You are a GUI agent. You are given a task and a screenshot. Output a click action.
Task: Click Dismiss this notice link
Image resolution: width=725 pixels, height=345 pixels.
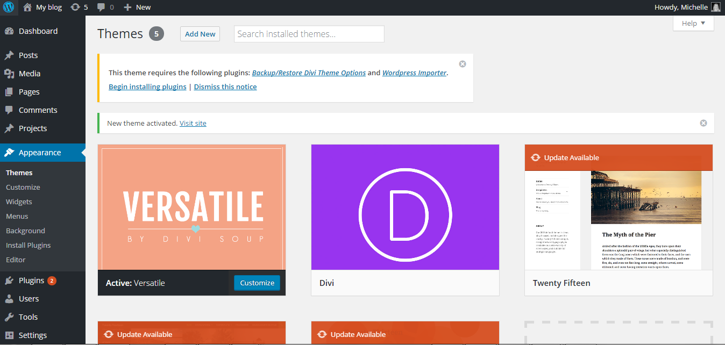(x=225, y=87)
